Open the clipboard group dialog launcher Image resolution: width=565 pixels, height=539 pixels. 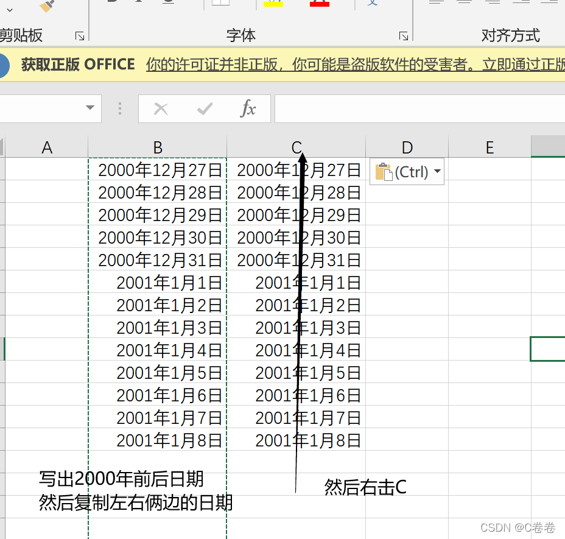tap(80, 36)
